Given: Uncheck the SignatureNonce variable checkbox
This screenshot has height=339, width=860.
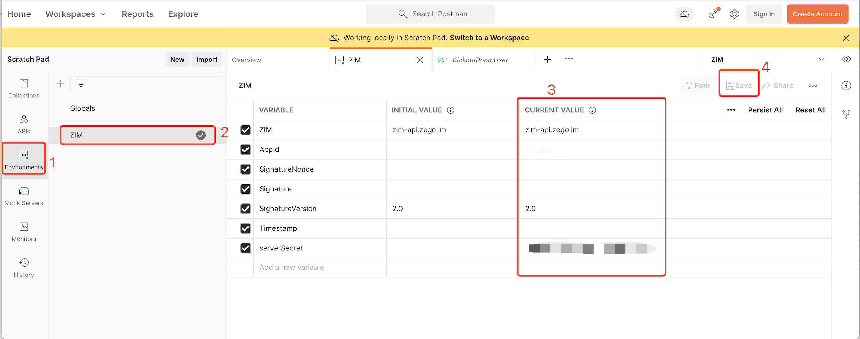Looking at the screenshot, I should click(x=245, y=169).
